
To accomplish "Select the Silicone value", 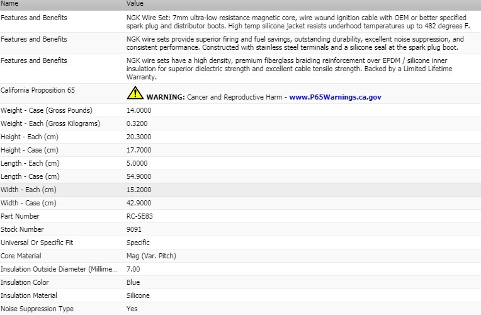I will pos(138,295).
